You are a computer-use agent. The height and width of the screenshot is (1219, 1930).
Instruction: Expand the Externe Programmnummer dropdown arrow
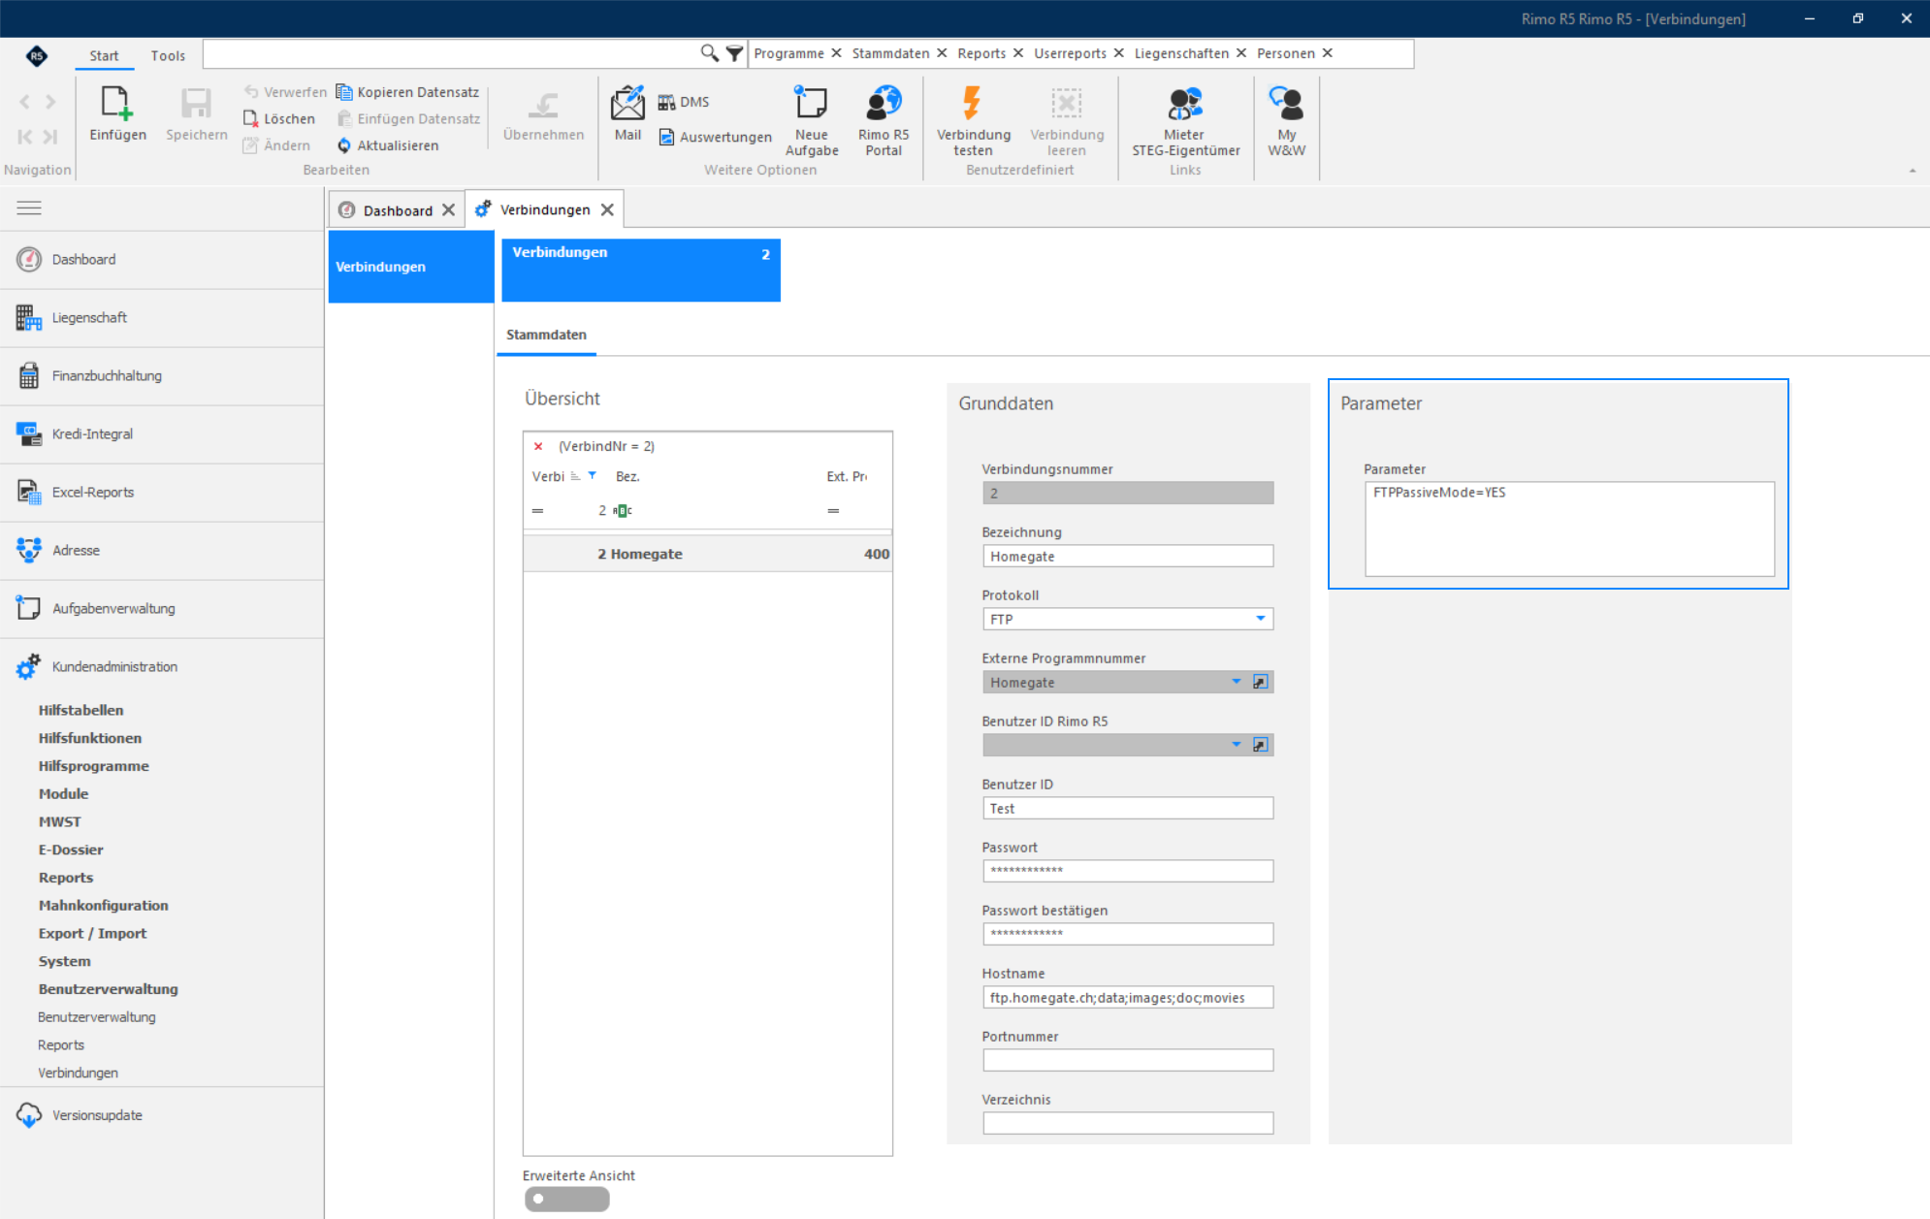[1237, 682]
